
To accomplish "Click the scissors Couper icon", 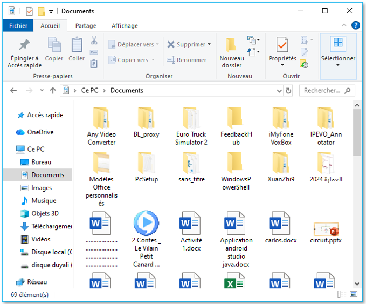I will coord(94,40).
